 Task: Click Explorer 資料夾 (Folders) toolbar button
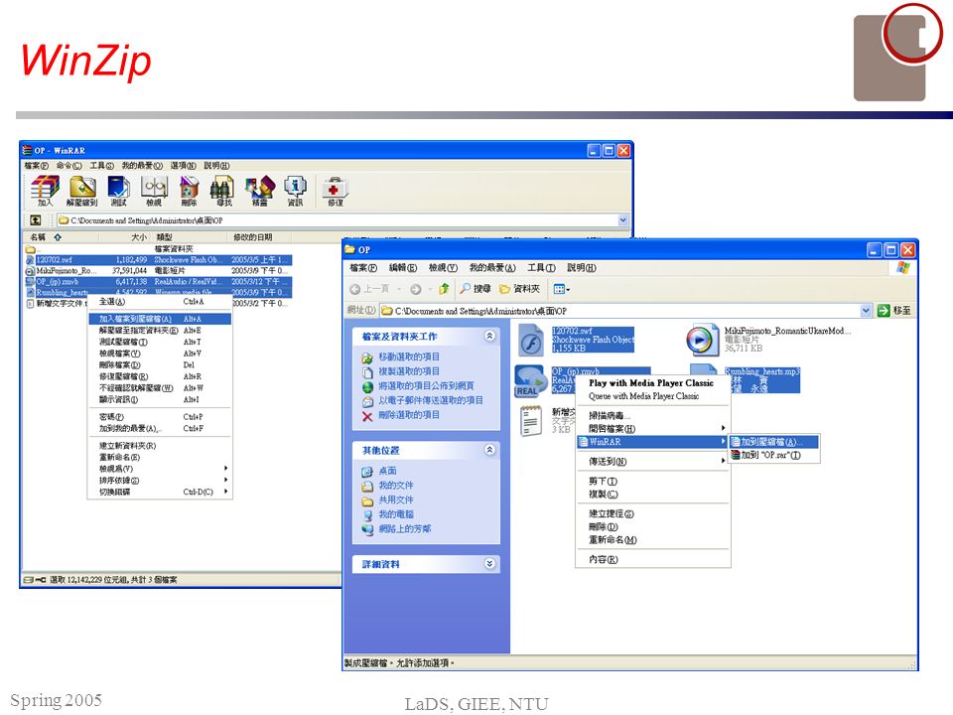[519, 289]
